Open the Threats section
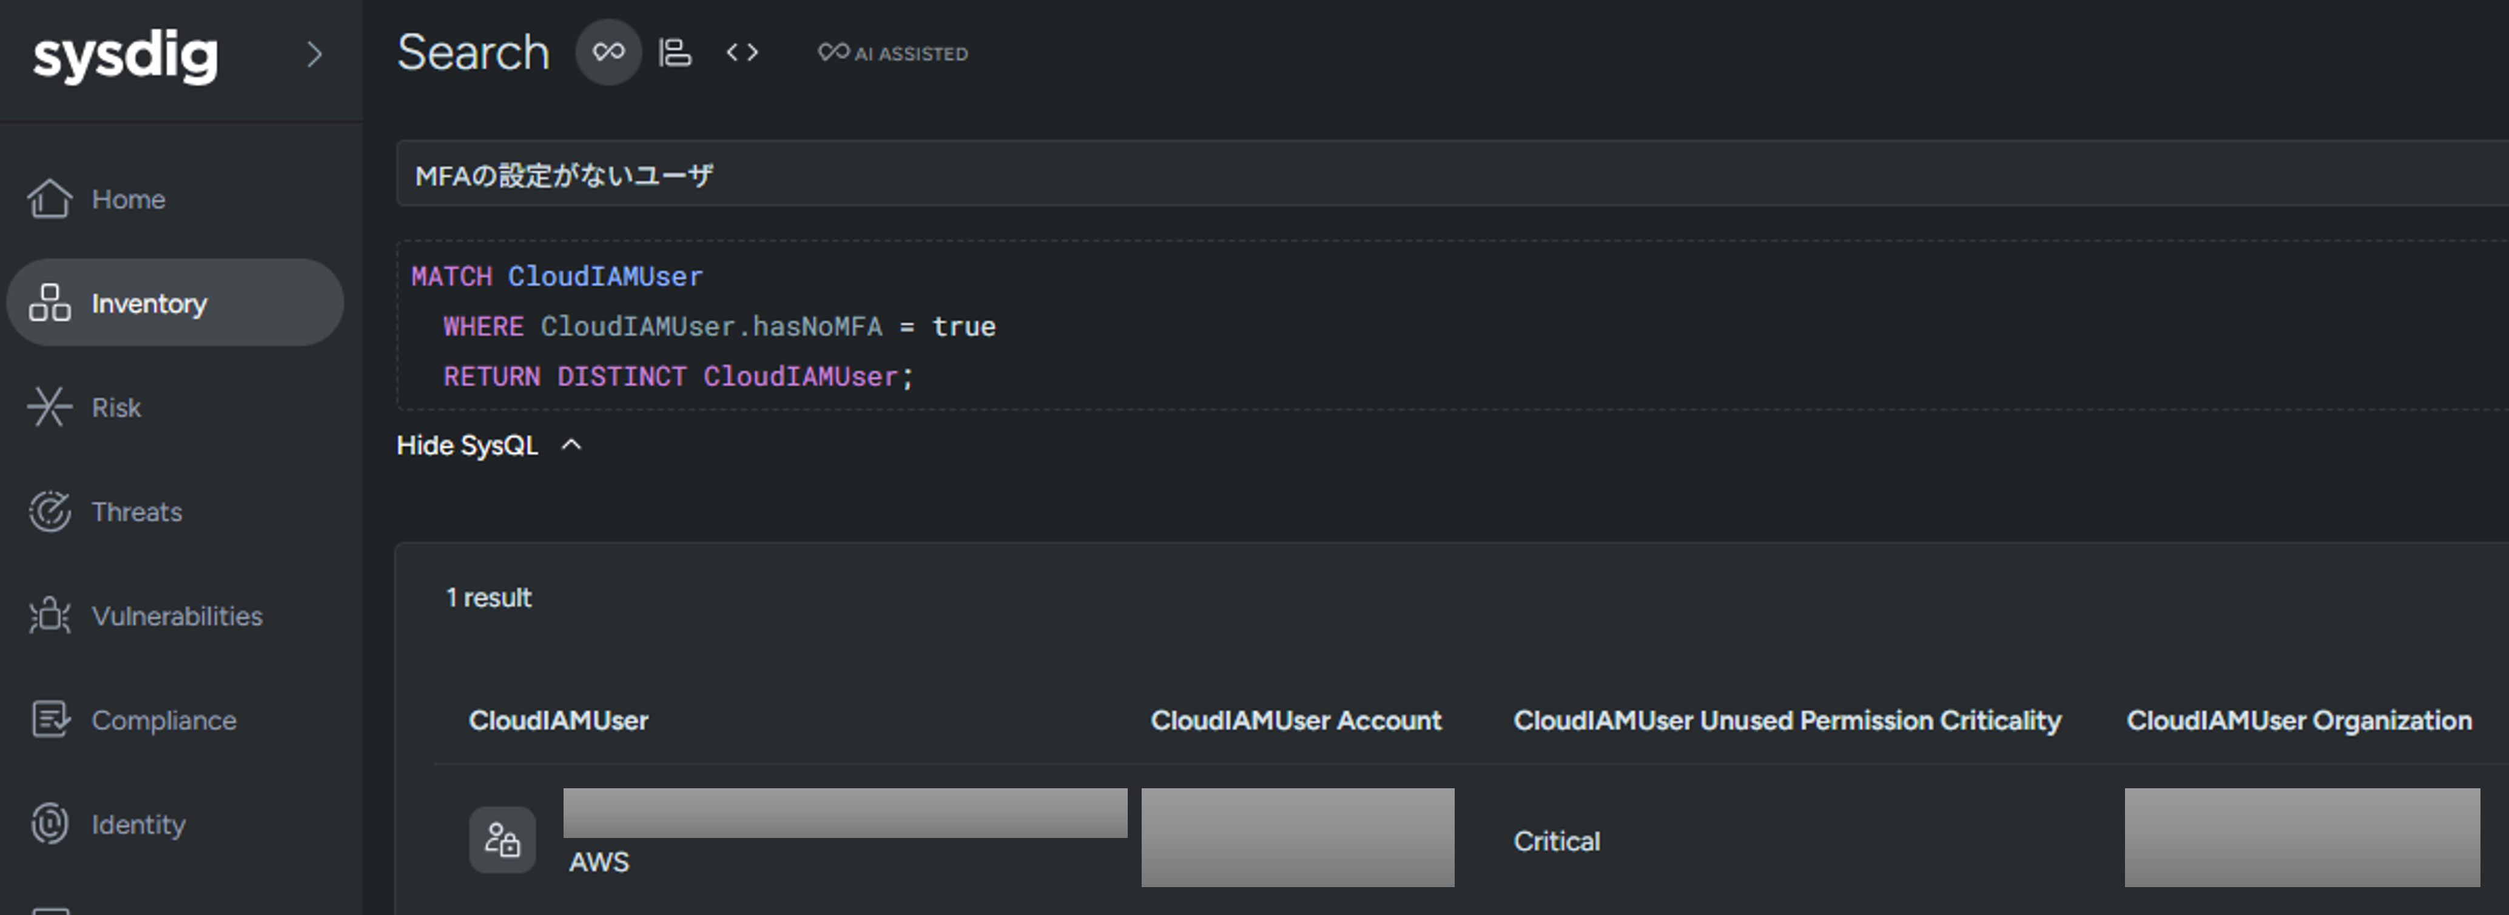 pyautogui.click(x=136, y=512)
